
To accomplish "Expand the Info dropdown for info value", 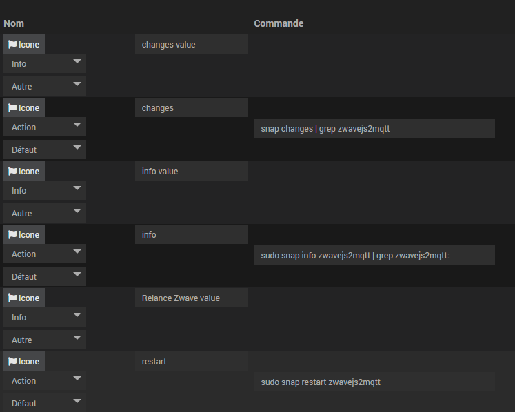I will tap(45, 190).
